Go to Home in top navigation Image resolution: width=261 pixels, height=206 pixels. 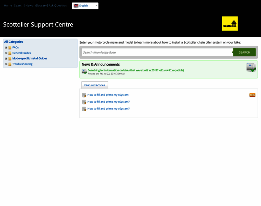[x=8, y=5]
